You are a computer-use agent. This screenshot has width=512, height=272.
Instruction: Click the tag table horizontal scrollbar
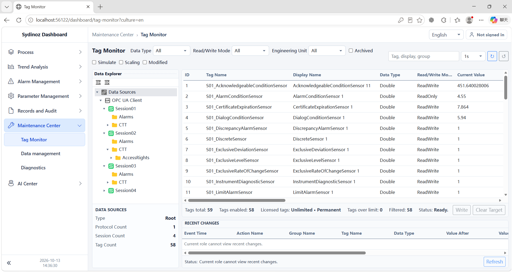[237, 200]
